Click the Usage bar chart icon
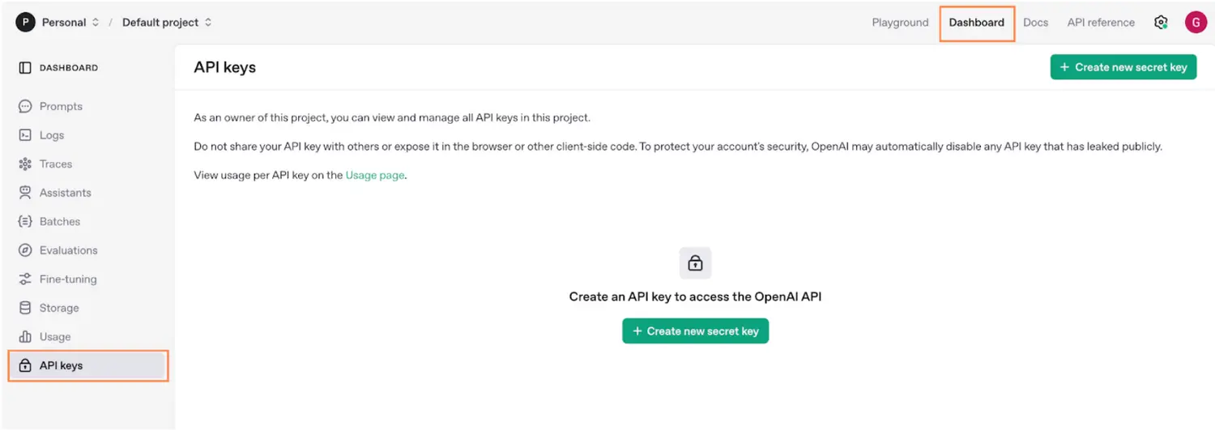Screen dimensions: 1215x430 (25, 337)
